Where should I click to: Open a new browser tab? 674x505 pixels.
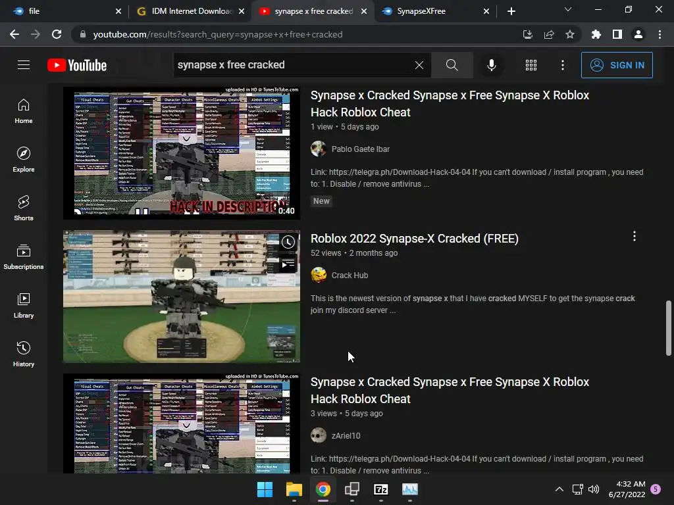(x=511, y=11)
